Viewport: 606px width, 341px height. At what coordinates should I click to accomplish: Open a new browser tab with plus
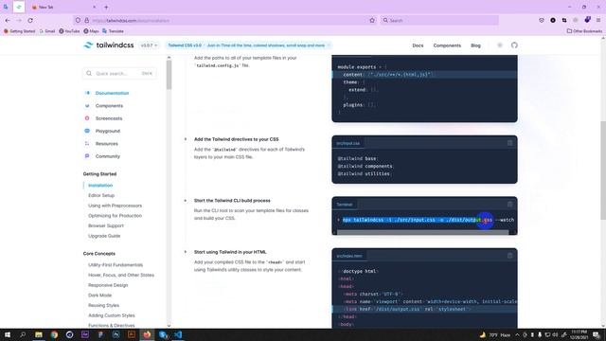coord(106,7)
